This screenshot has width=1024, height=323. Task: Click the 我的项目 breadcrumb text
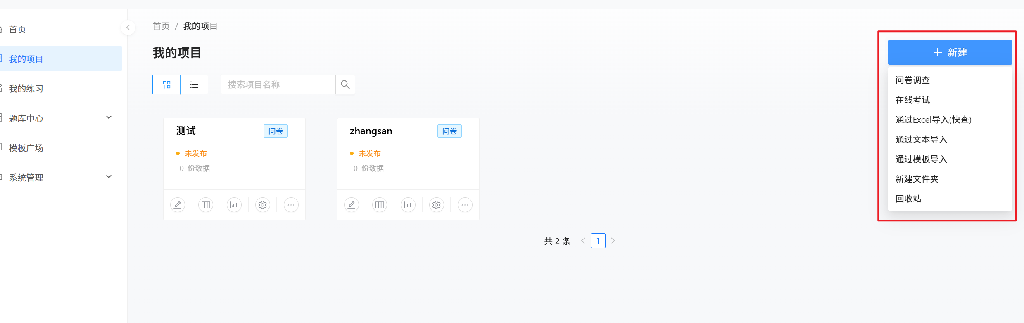pos(200,26)
